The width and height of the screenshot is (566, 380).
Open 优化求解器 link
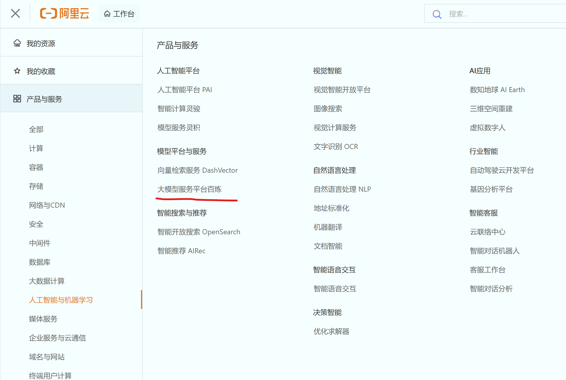tap(331, 331)
